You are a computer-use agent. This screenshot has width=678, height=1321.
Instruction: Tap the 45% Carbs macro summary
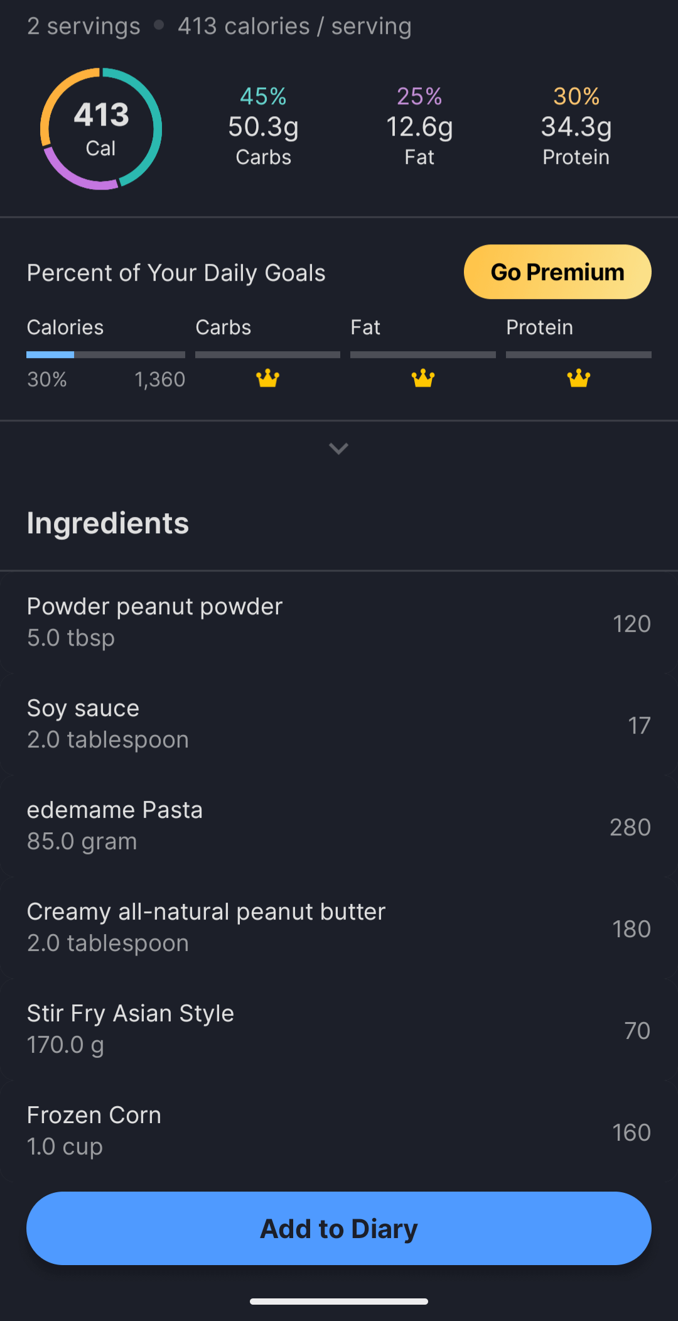coord(263,126)
